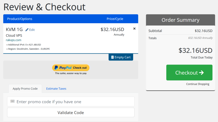Click the ticket icon in promo field
Screen dimensions: 218x122
pos(12,101)
